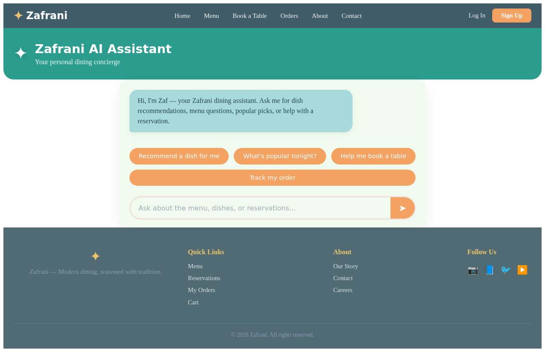Open Careers footer link
Viewport: 545px width, 352px height.
click(x=343, y=290)
